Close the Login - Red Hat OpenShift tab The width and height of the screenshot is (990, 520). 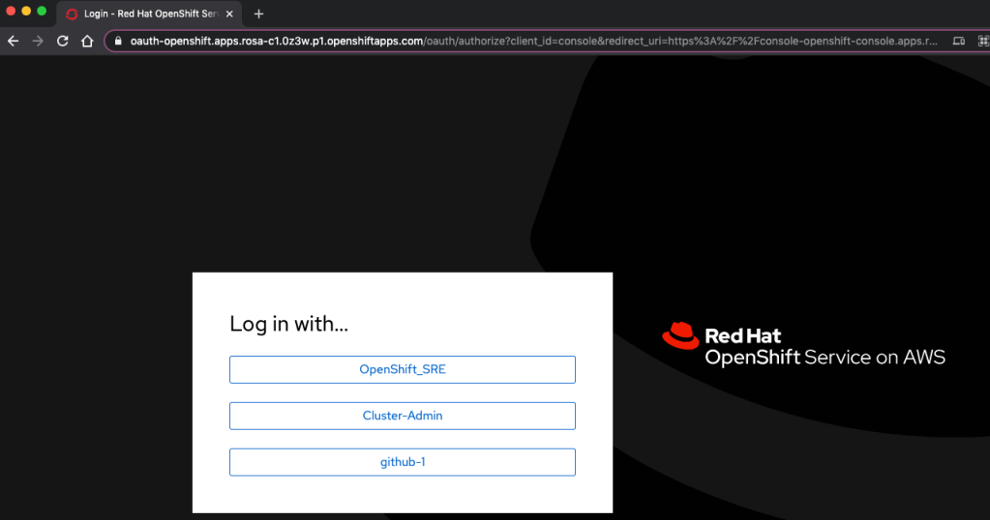coord(229,14)
